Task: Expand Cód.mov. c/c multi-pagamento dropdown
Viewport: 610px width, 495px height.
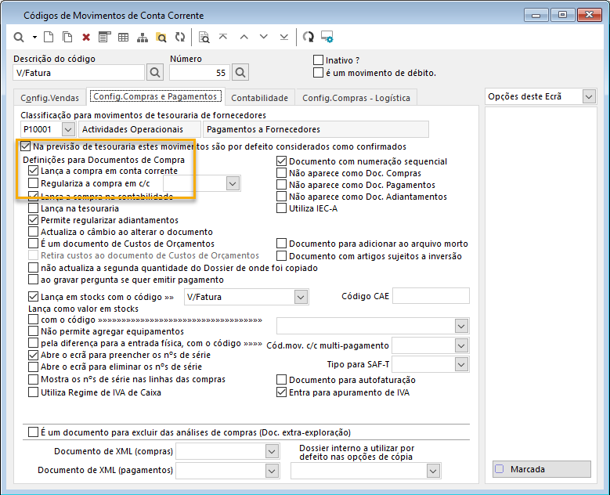Action: pos(461,345)
